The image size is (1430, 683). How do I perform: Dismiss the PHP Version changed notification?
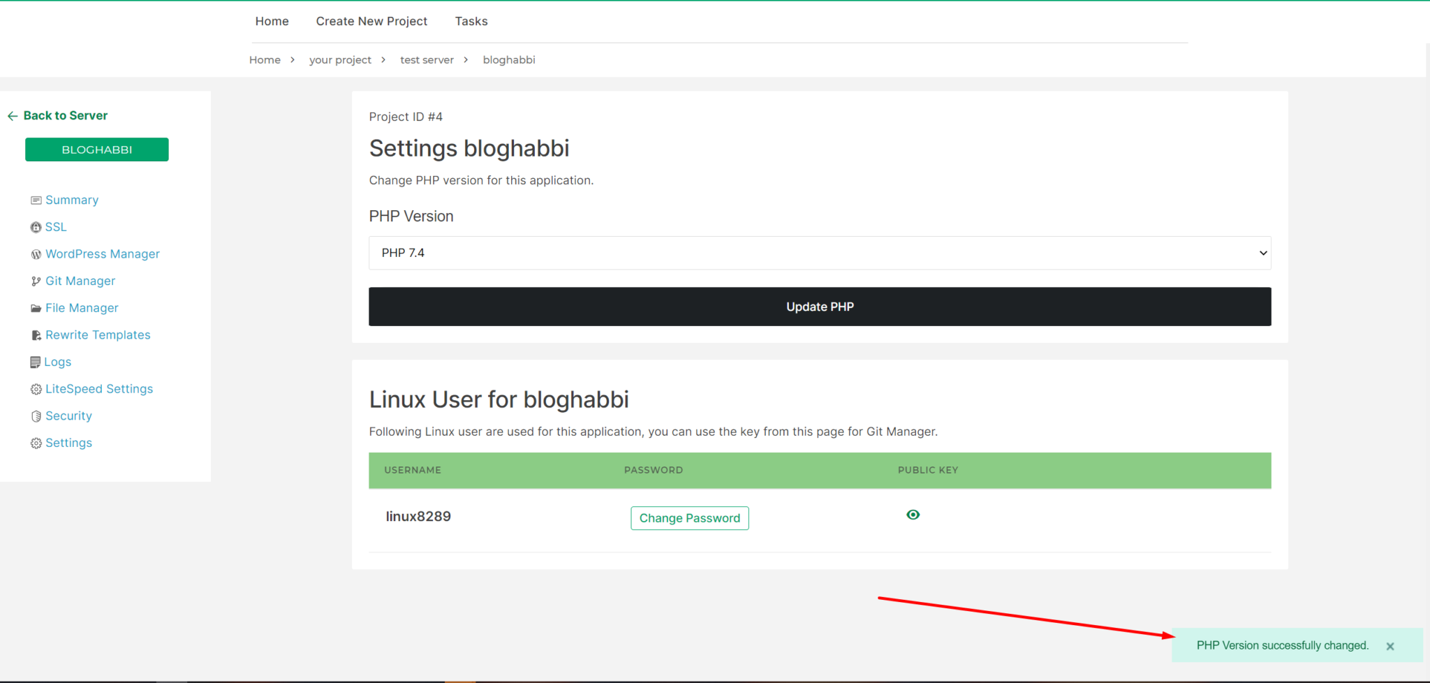click(x=1390, y=645)
